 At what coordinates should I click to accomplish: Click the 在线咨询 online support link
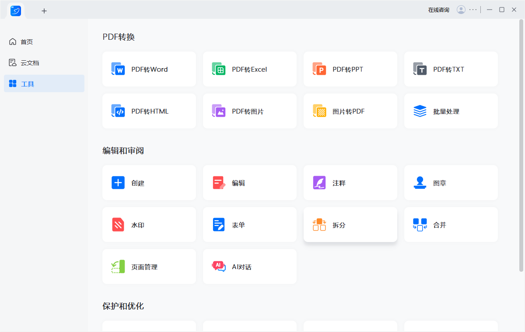pos(438,9)
